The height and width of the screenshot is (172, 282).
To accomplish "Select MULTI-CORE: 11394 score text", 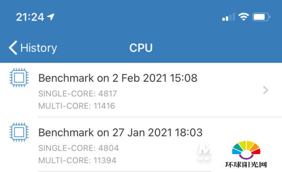I will click(x=78, y=160).
